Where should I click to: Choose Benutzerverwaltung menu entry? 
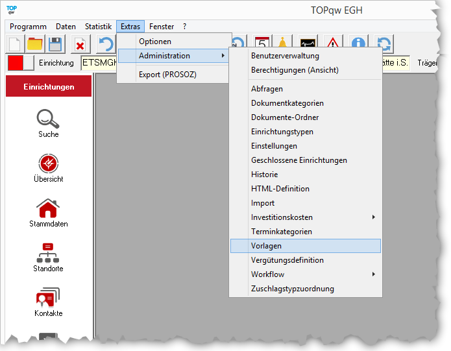[285, 56]
